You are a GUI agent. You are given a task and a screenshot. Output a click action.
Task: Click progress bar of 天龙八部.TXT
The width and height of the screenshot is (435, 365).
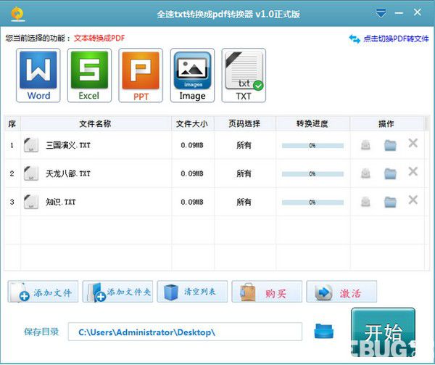(x=312, y=174)
